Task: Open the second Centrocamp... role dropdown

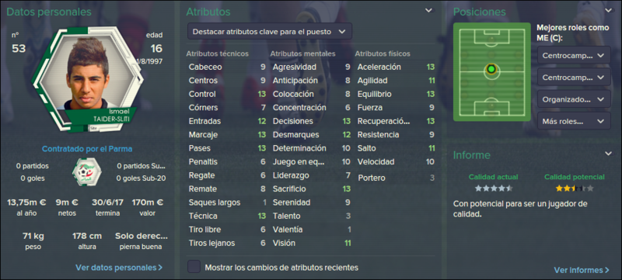Action: click(574, 77)
